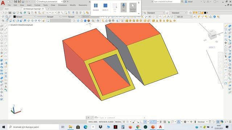Viewport: 232px width, 130px height.
Task: Open Chrome from the Windows taskbar
Action: point(138,127)
